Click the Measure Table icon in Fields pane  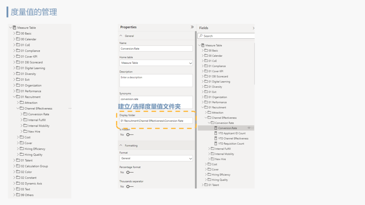coord(203,45)
